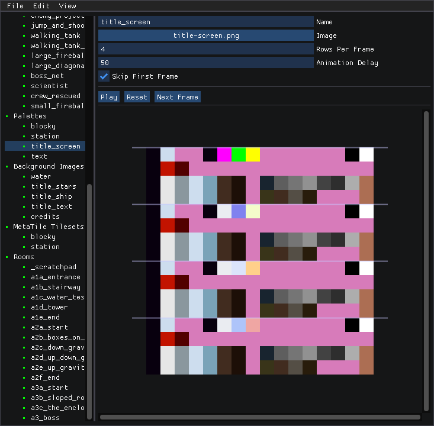This screenshot has width=434, height=426.
Task: Open the title_text background image
Action: [51, 206]
